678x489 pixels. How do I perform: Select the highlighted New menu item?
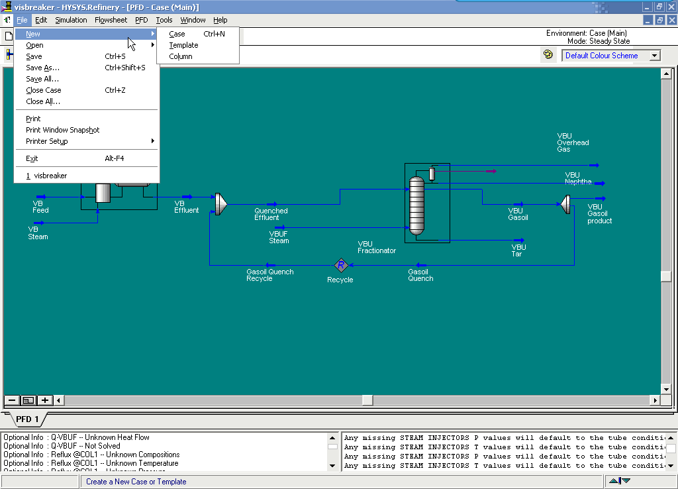pyautogui.click(x=87, y=34)
